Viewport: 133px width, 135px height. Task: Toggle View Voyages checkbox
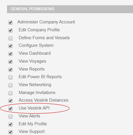pyautogui.click(x=11, y=62)
